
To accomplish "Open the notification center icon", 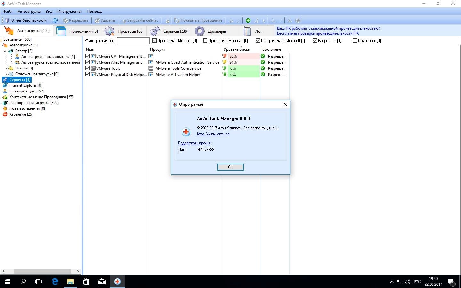I will (451, 282).
